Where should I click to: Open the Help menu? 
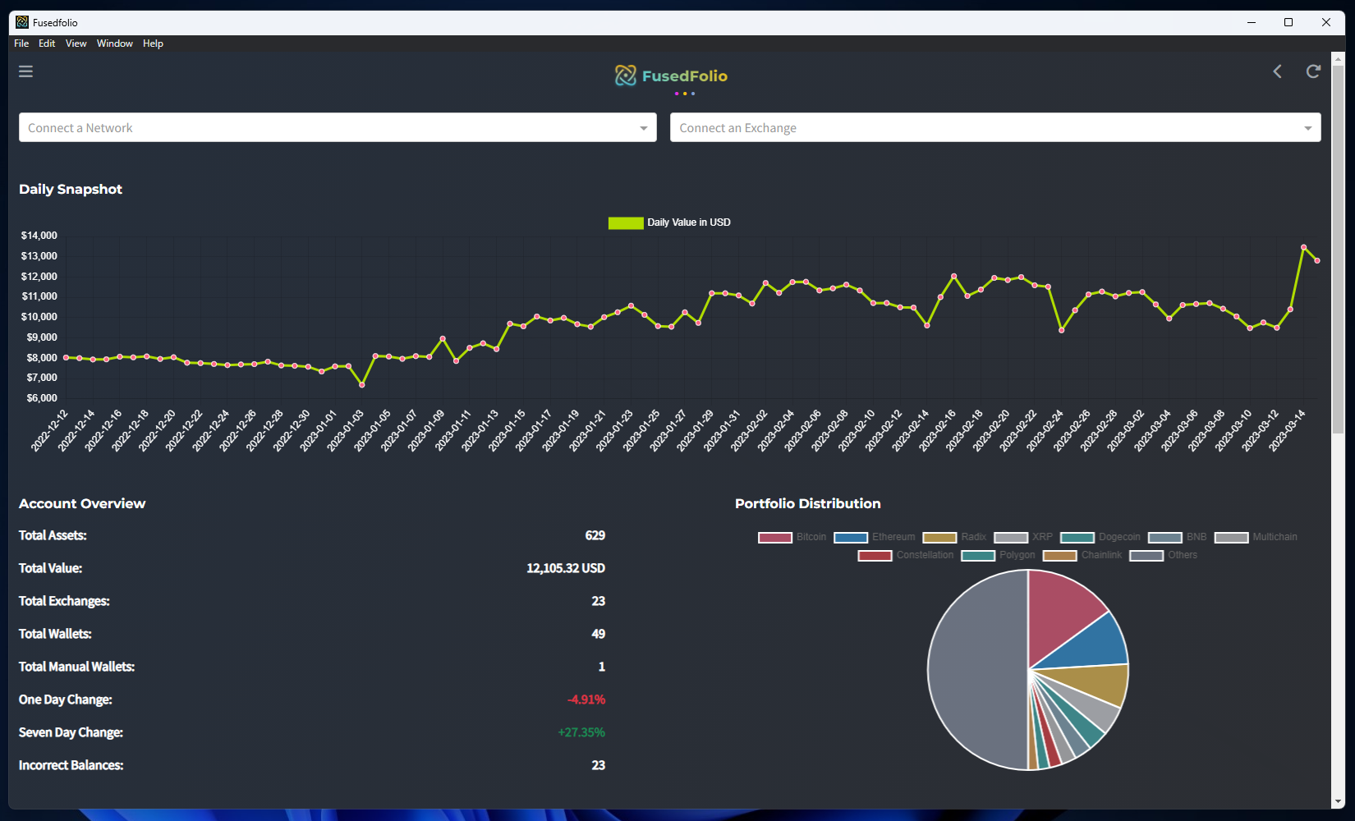tap(153, 44)
